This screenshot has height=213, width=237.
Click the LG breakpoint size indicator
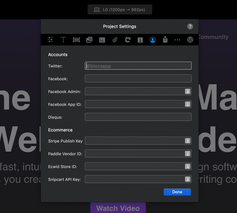click(x=120, y=9)
